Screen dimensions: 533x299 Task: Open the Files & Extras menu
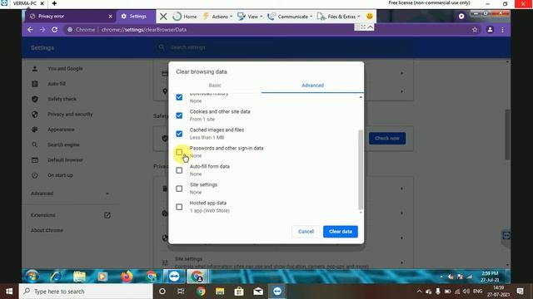[x=338, y=17]
